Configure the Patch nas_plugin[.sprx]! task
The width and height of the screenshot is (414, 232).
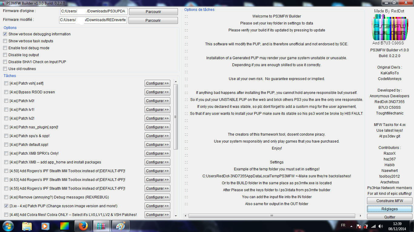click(157, 127)
